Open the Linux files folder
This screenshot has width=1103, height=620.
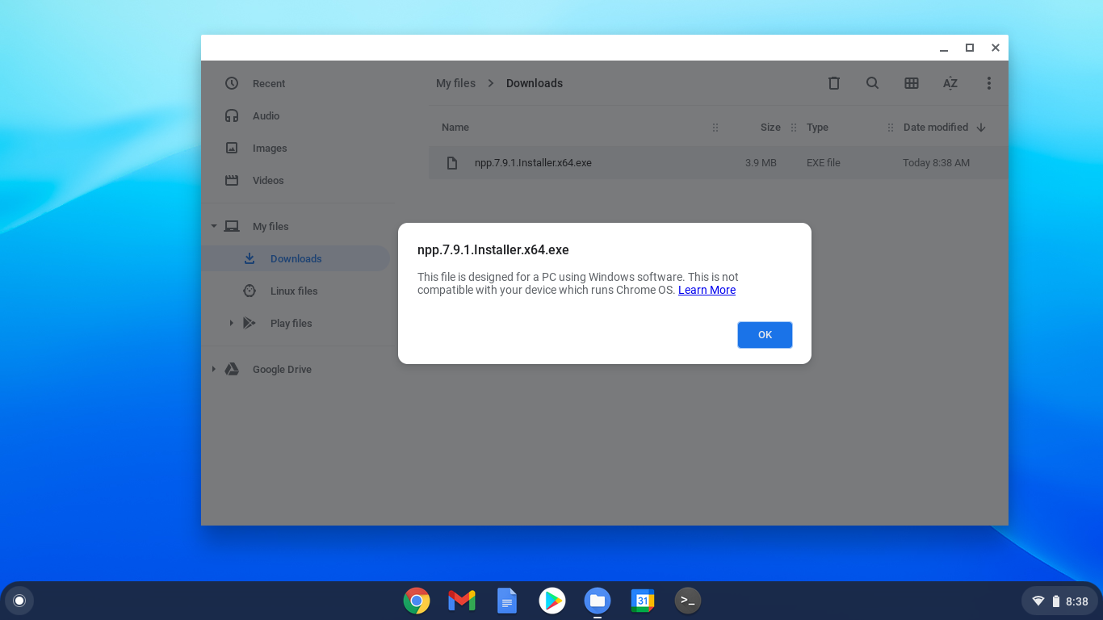pyautogui.click(x=295, y=291)
